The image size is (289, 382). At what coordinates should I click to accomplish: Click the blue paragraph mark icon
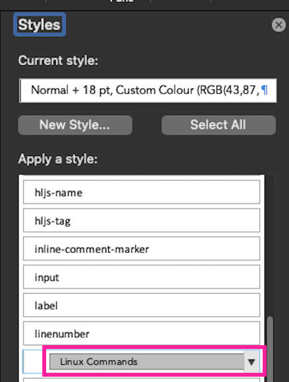265,90
